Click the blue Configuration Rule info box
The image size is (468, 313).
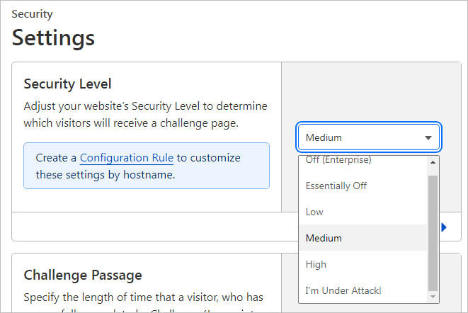coord(146,166)
